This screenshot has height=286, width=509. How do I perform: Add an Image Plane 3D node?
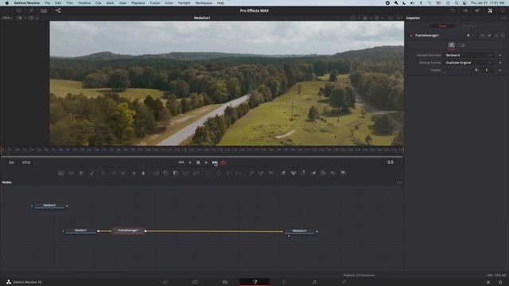pos(283,173)
